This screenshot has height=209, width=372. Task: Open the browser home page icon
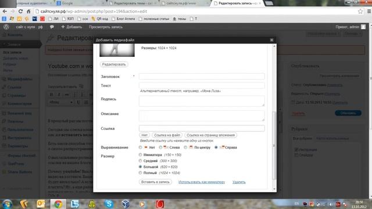[x=28, y=12]
